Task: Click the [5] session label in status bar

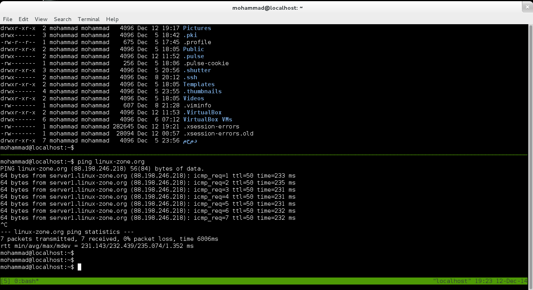Action: coord(5,281)
